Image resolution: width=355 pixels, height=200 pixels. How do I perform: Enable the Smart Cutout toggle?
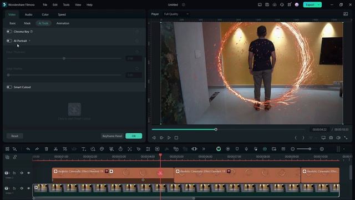(9, 87)
